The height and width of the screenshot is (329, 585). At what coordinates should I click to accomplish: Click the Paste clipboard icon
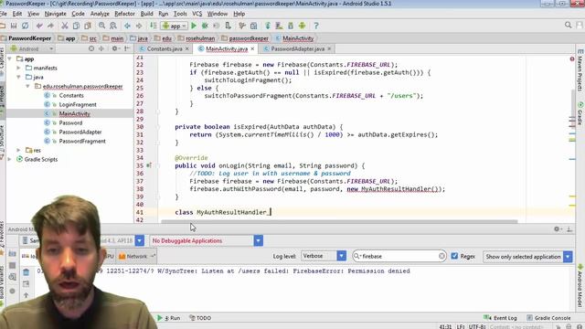[88, 26]
